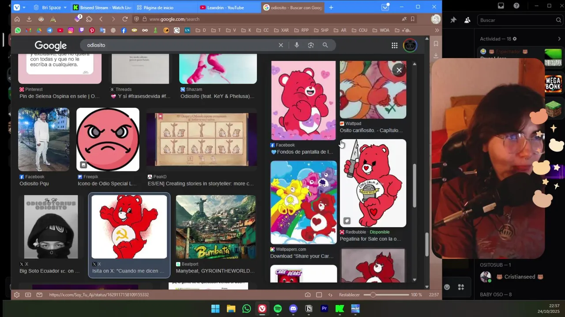Open the XAR bookmarks folder
Image resolution: width=565 pixels, height=317 pixels.
click(282, 30)
